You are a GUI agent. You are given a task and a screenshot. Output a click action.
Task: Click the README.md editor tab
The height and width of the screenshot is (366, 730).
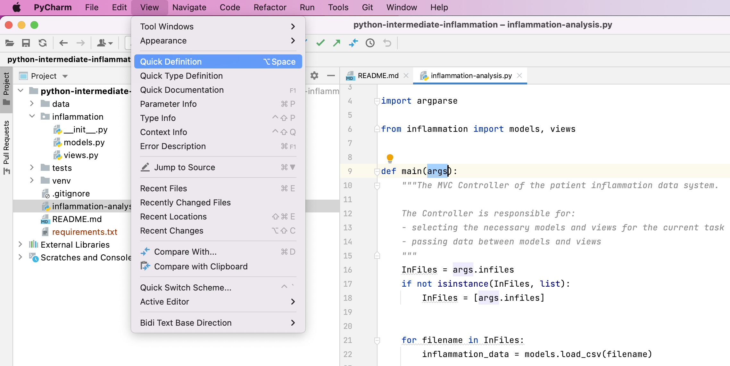[x=377, y=75]
